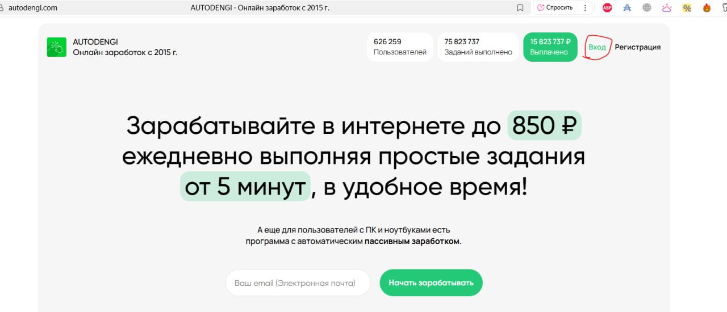Click the AUTODENGI green logo icon
This screenshot has width=727, height=312.
point(57,47)
